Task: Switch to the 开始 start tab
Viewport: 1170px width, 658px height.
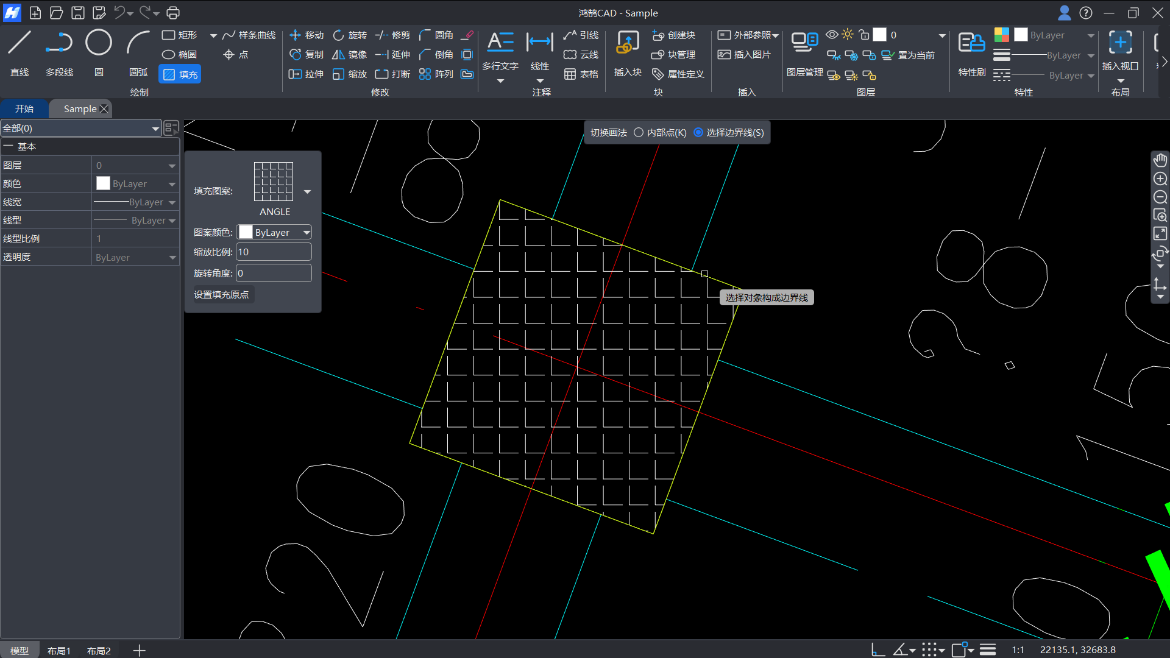Action: (x=24, y=108)
